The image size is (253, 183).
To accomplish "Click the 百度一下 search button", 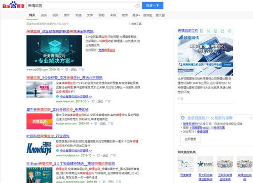I will point(153,6).
